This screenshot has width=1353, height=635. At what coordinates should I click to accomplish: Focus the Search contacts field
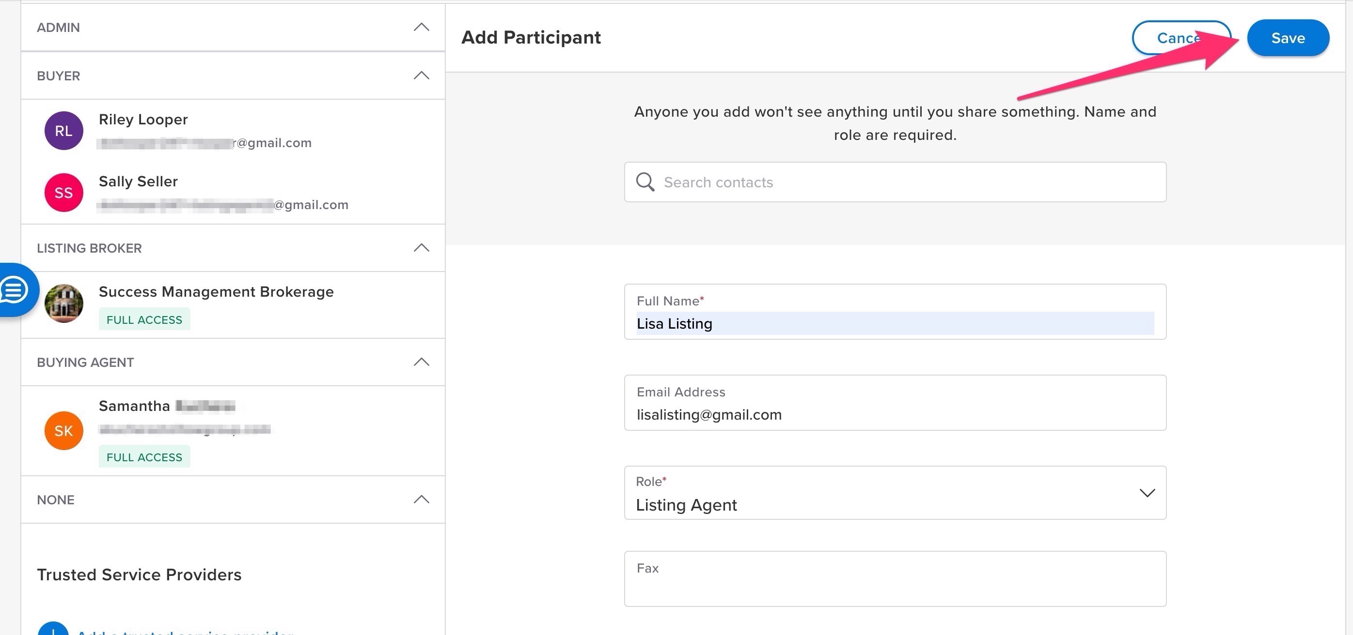[x=895, y=182]
